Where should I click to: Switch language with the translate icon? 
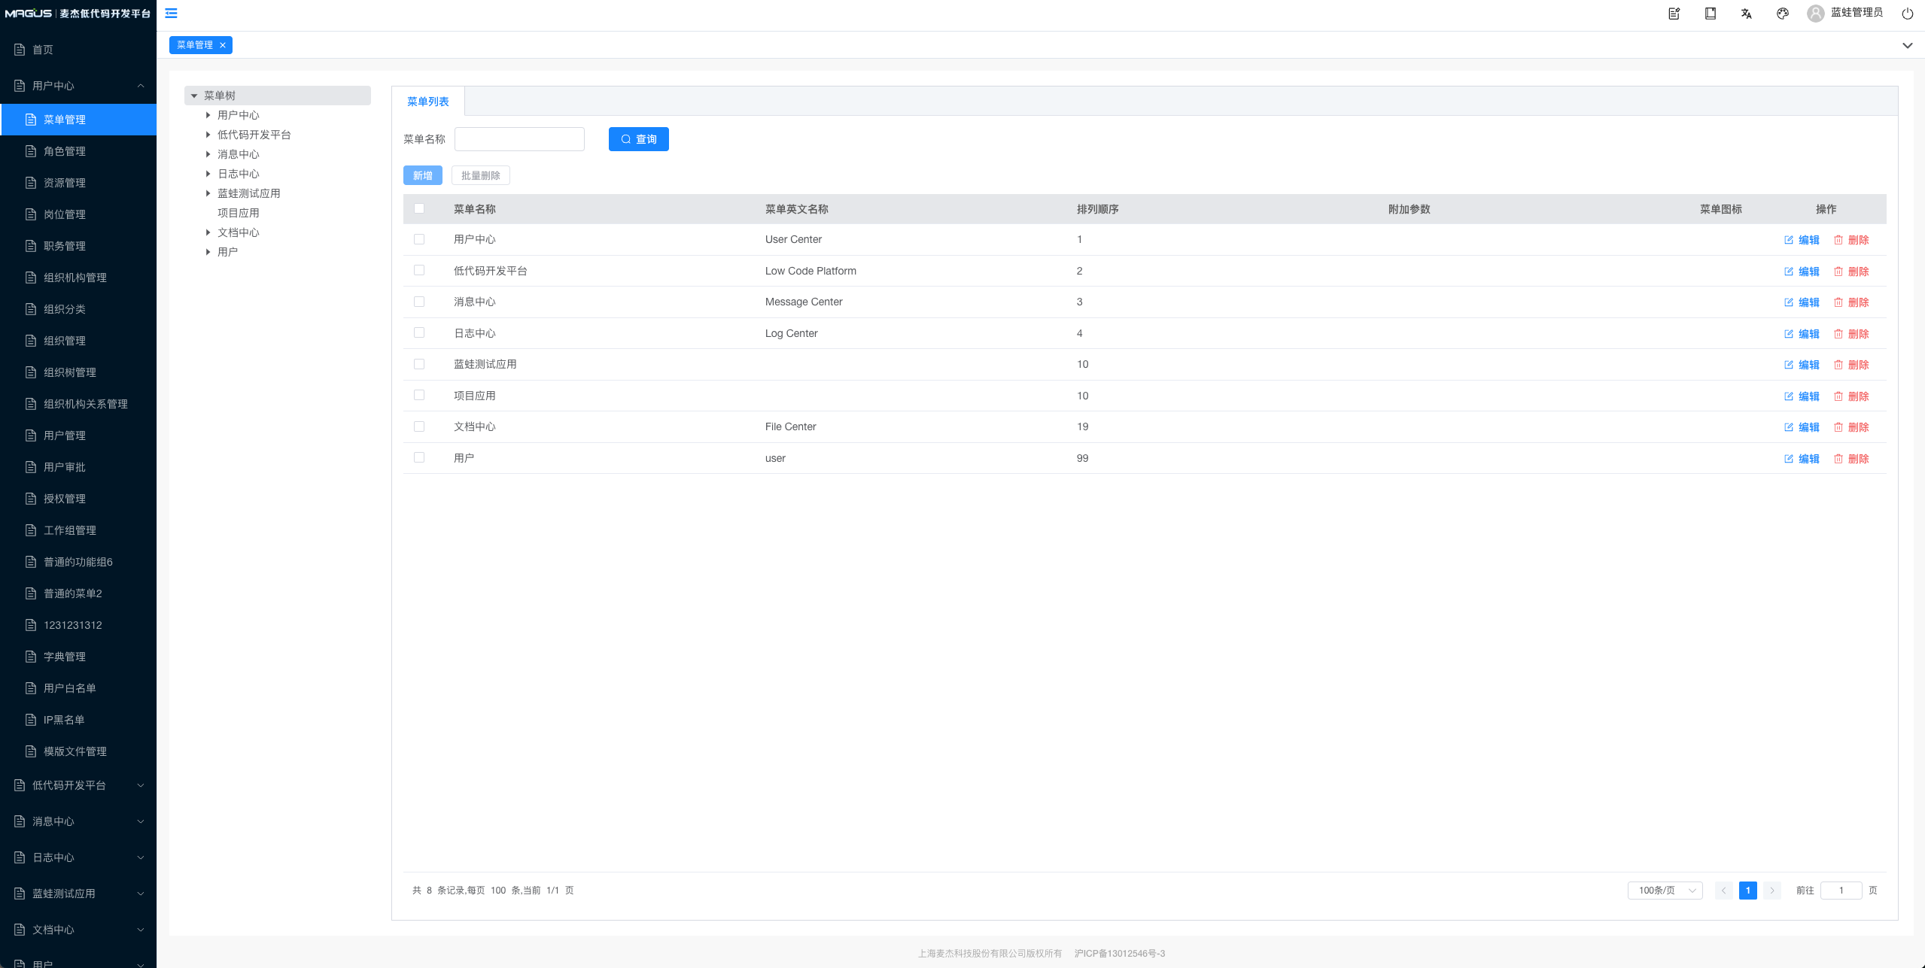coord(1747,14)
